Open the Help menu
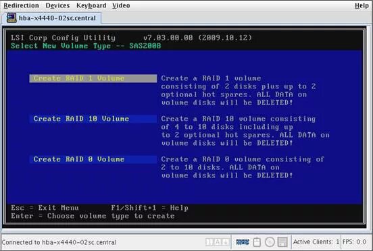 pyautogui.click(x=362, y=5)
